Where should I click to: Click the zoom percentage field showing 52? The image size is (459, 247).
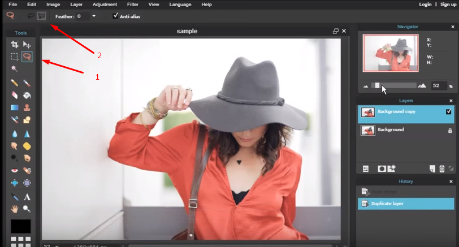[x=438, y=85]
